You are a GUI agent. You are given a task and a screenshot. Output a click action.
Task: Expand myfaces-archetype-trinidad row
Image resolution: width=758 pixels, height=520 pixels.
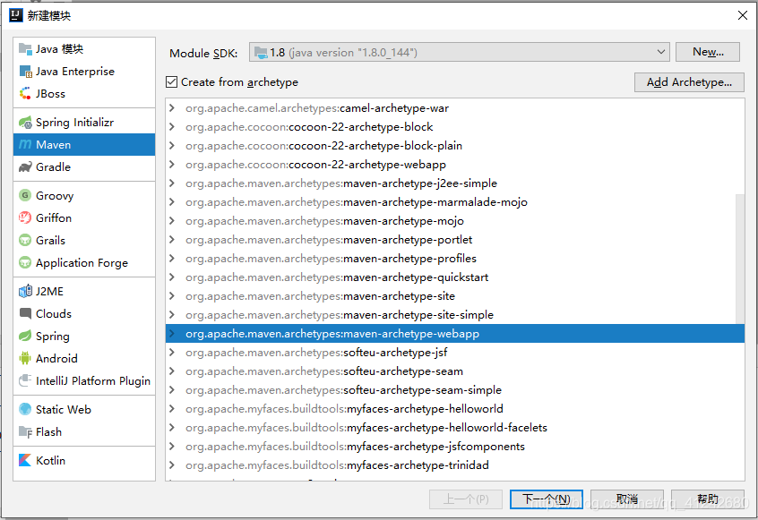(172, 465)
